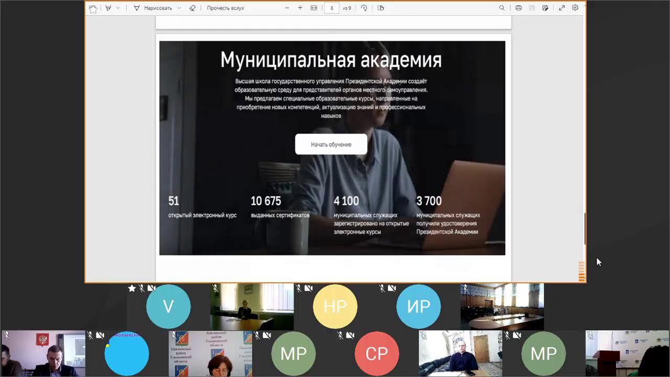The width and height of the screenshot is (670, 377).
Task: Click the fit to width icon
Action: pyautogui.click(x=314, y=8)
